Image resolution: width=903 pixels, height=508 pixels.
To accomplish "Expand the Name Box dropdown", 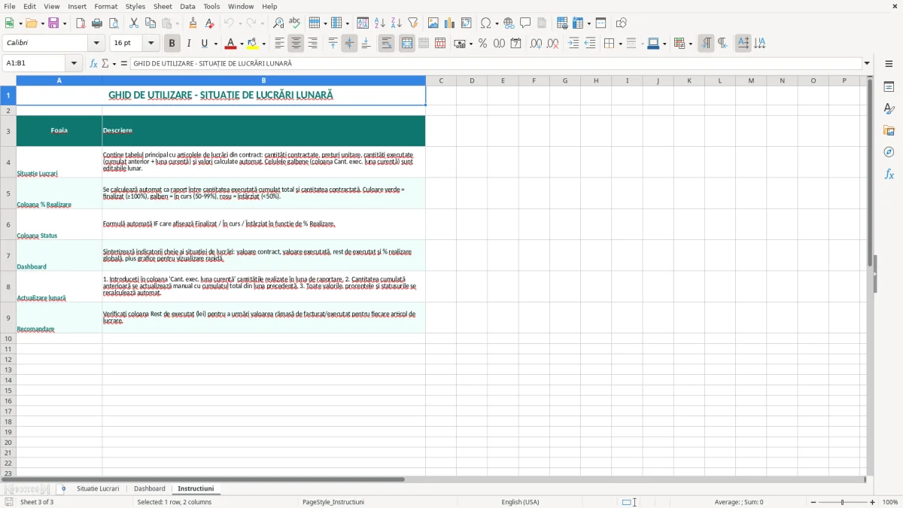I will 74,64.
